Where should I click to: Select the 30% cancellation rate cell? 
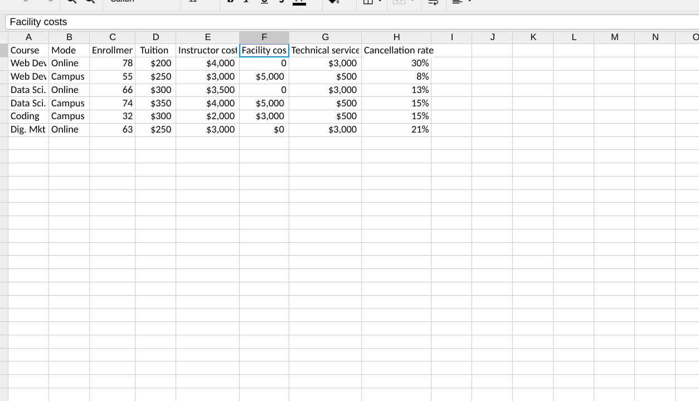[x=396, y=63]
